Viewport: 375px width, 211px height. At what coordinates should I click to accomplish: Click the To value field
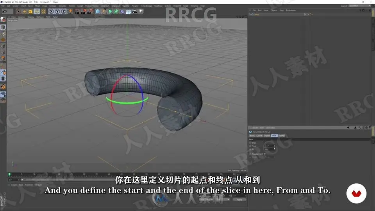tap(269, 149)
